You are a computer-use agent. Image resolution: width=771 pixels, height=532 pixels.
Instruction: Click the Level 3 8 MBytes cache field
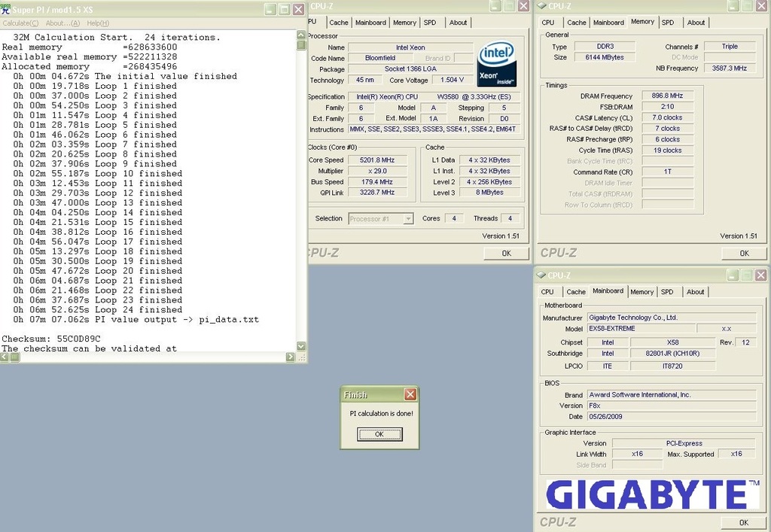(489, 193)
